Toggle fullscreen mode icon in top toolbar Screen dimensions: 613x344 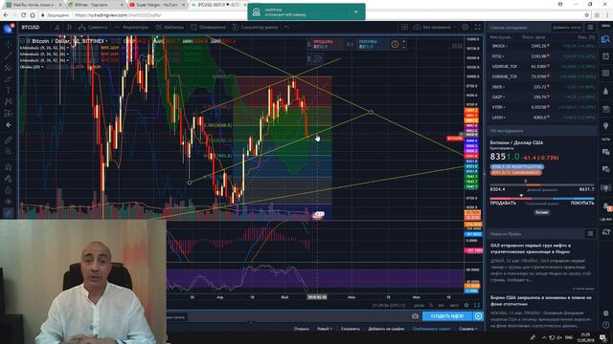(477, 28)
